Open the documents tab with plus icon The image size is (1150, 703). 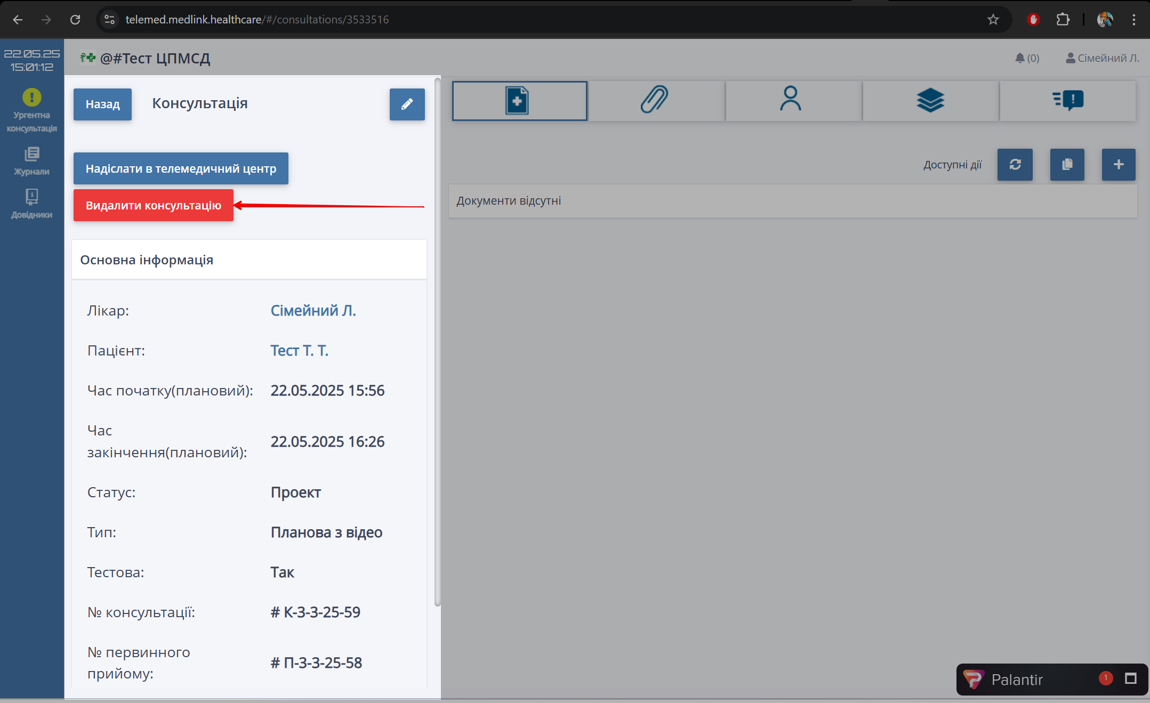pos(519,101)
